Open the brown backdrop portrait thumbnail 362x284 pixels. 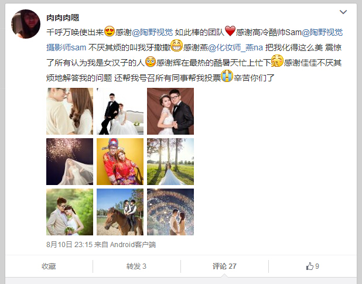pos(170,111)
